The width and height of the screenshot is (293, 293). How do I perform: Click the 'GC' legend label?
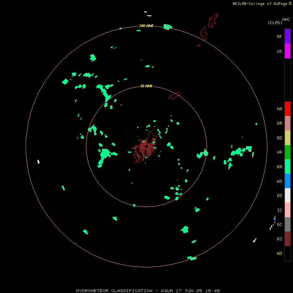(x=279, y=224)
